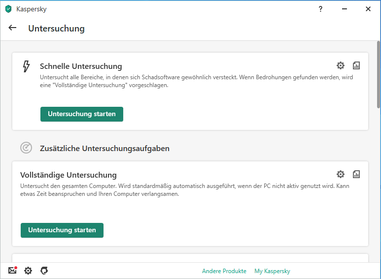The height and width of the screenshot is (279, 381).
Task: Open settings gear for Vollständige Untersuchung
Action: click(x=341, y=174)
